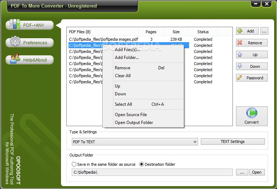Image resolution: width=277 pixels, height=189 pixels.
Task: Expand the PDF To TEXT conversion type dropdown
Action: click(195, 142)
